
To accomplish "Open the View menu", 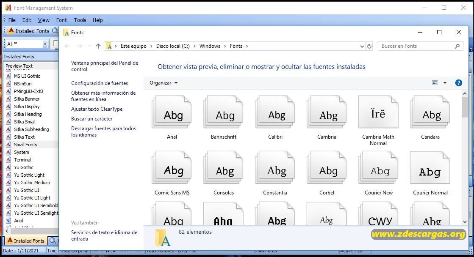I will coord(44,20).
